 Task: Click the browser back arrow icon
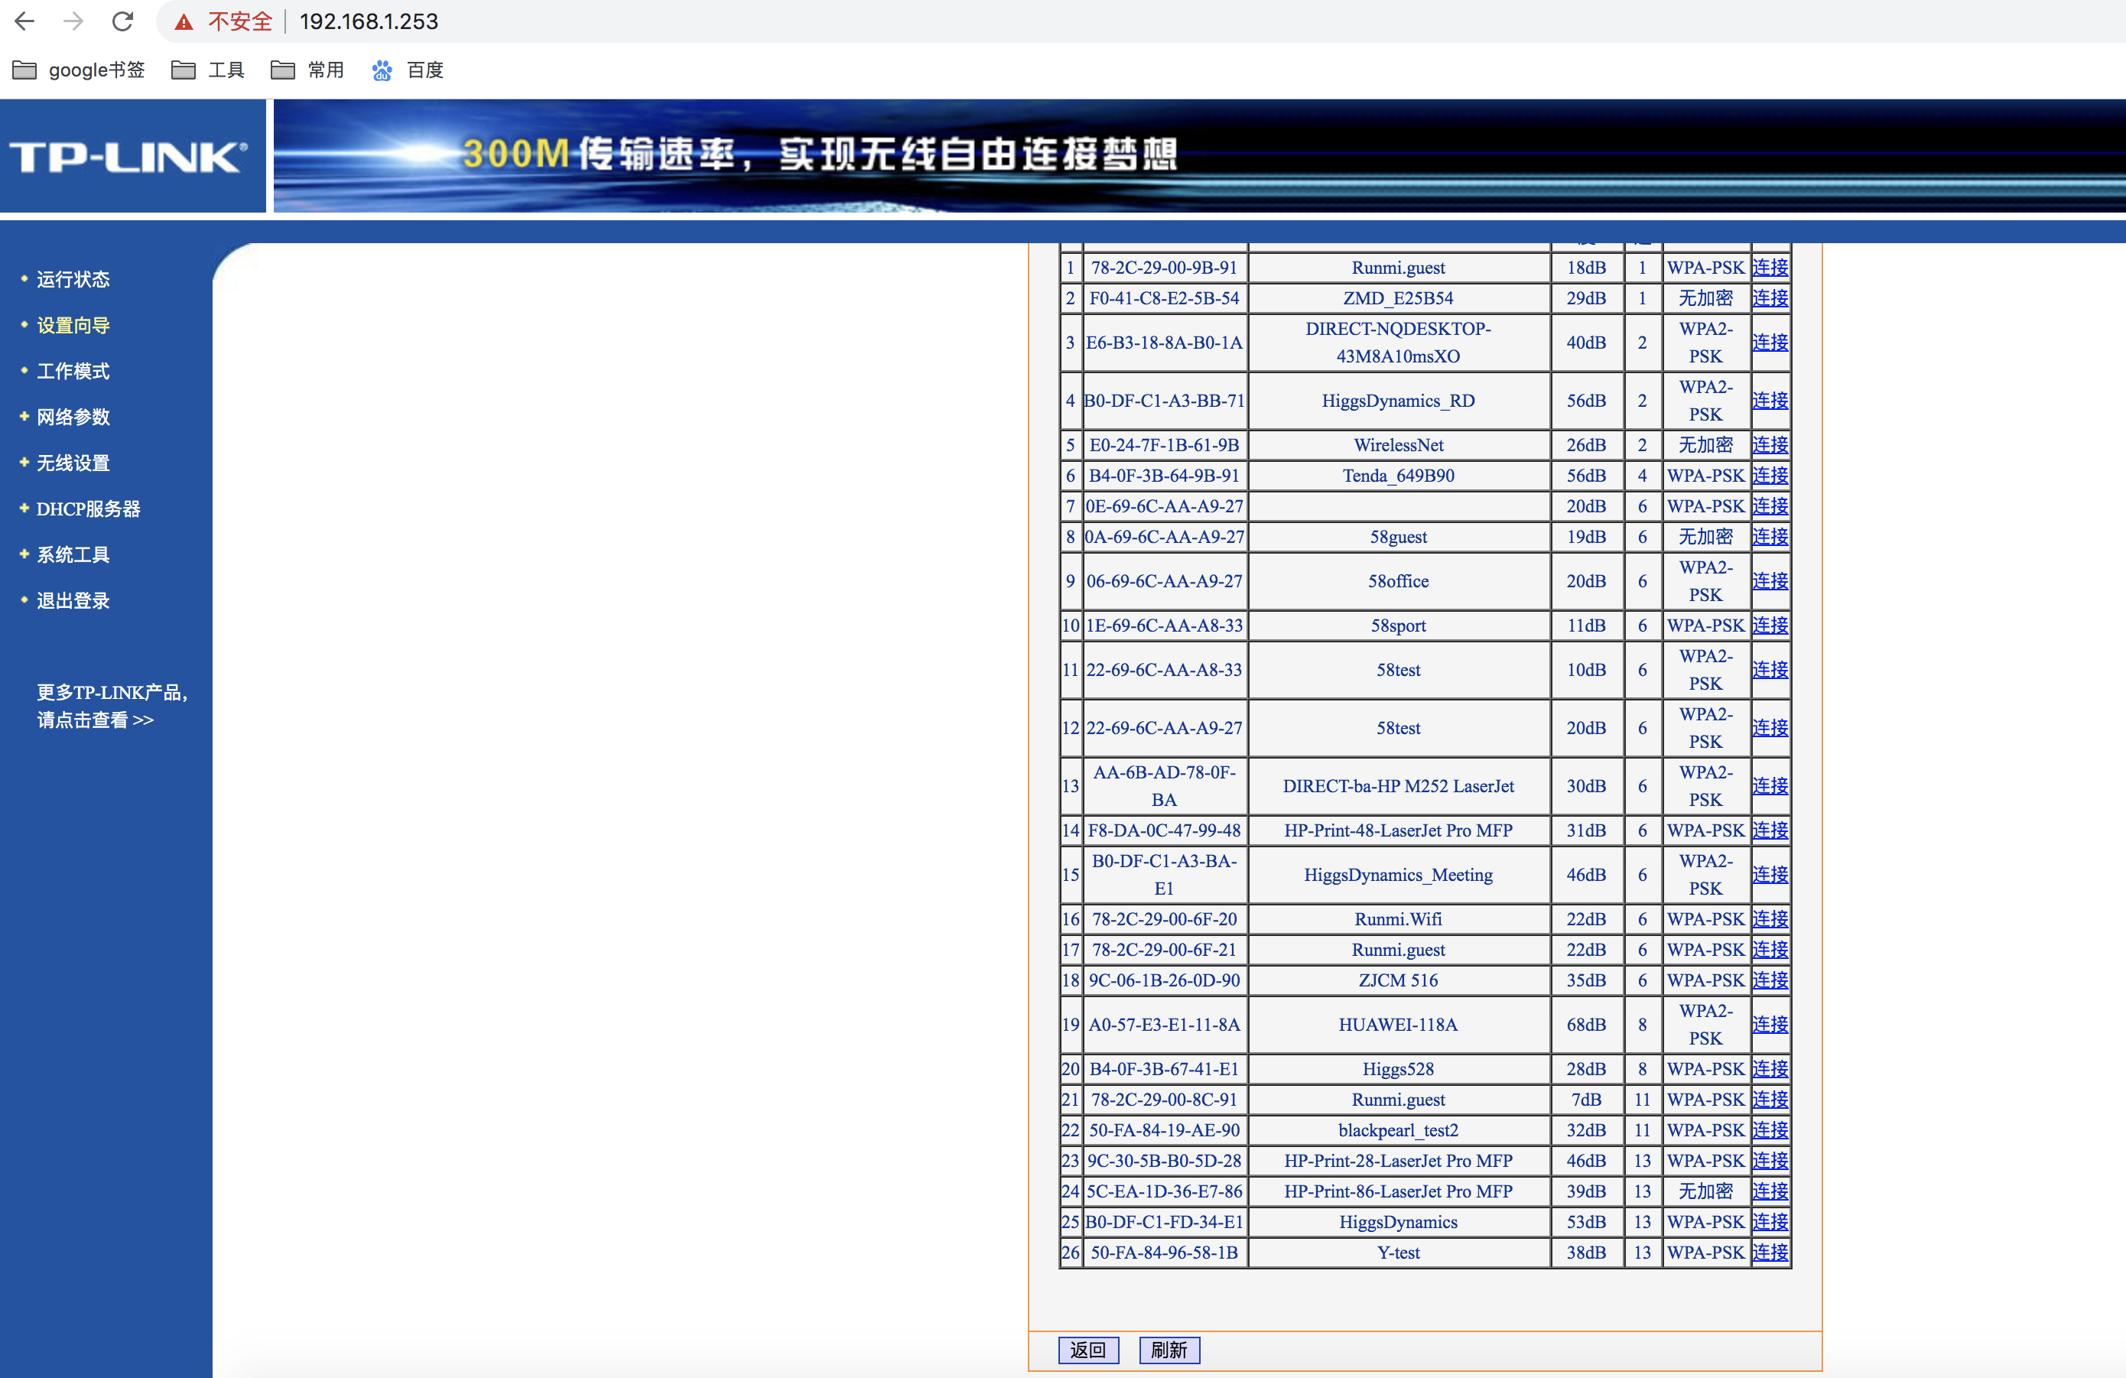tap(25, 21)
